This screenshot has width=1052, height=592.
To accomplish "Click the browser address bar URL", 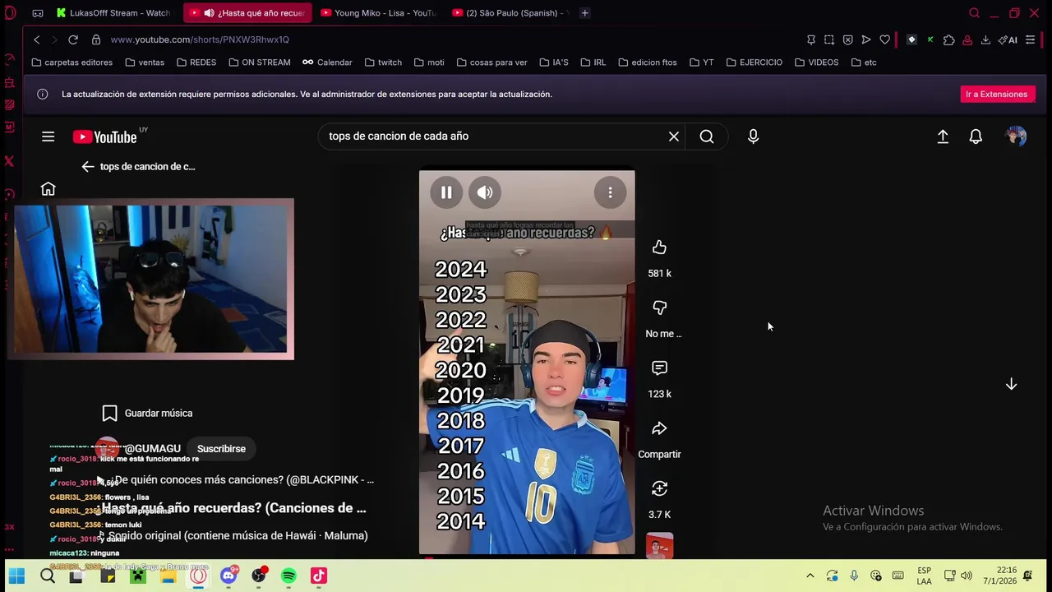I will pyautogui.click(x=200, y=39).
